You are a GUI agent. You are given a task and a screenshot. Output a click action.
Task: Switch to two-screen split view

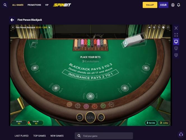tap(176, 48)
